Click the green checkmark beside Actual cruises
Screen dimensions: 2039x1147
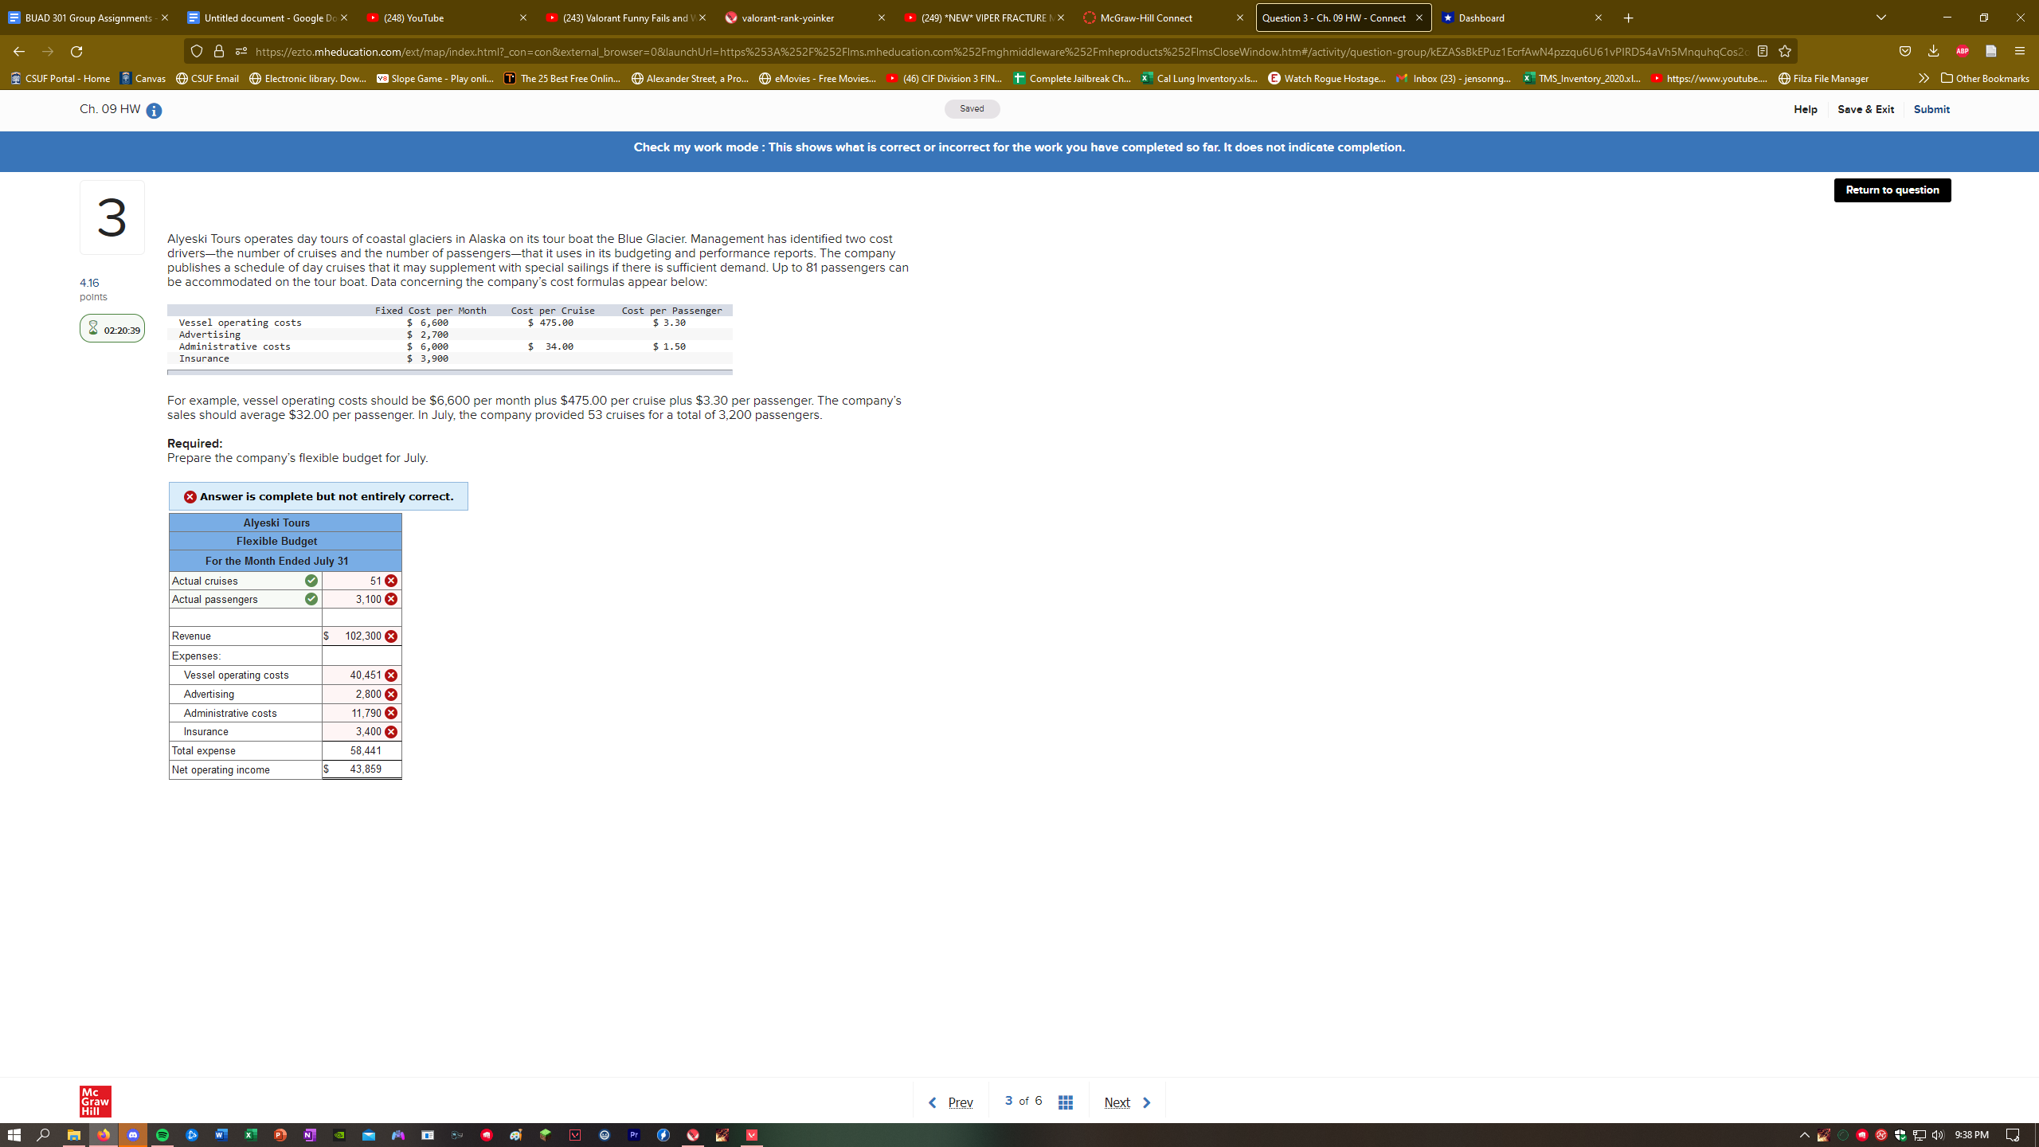310,581
